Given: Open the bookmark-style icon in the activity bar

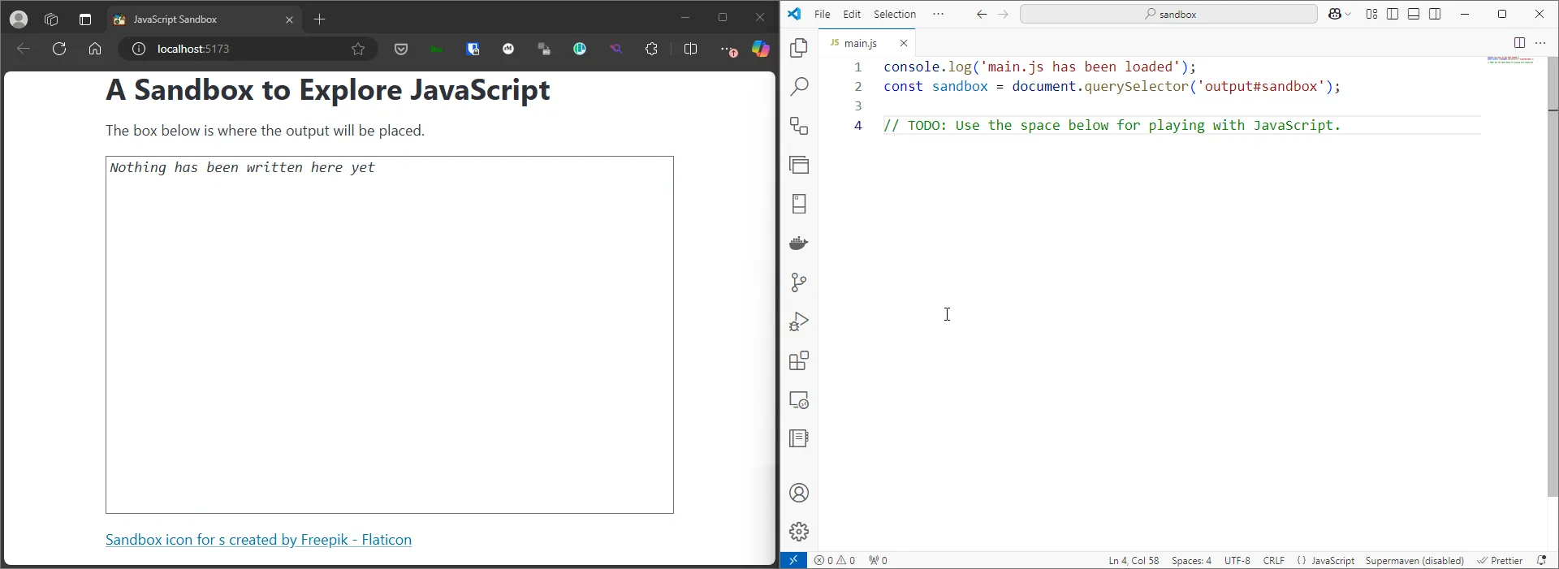Looking at the screenshot, I should [x=799, y=204].
